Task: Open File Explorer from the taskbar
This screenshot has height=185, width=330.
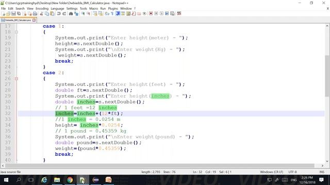Action: pyautogui.click(x=57, y=180)
